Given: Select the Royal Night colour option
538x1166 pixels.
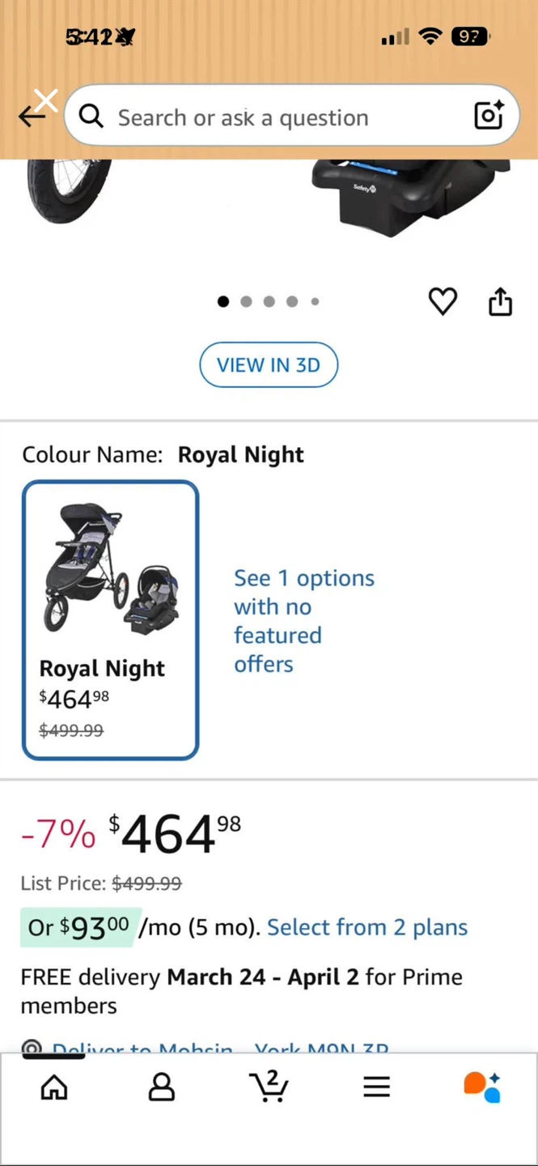Looking at the screenshot, I should [x=111, y=620].
